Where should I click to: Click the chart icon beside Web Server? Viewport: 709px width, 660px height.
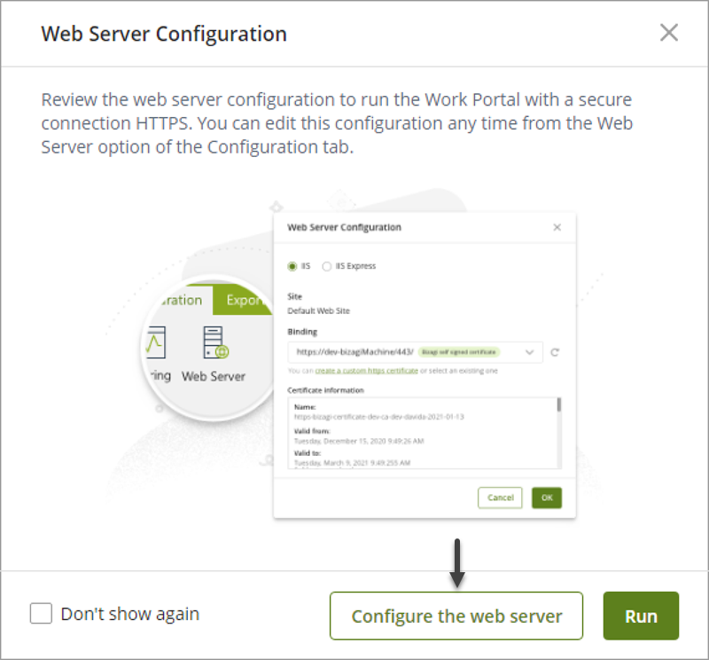click(x=156, y=342)
